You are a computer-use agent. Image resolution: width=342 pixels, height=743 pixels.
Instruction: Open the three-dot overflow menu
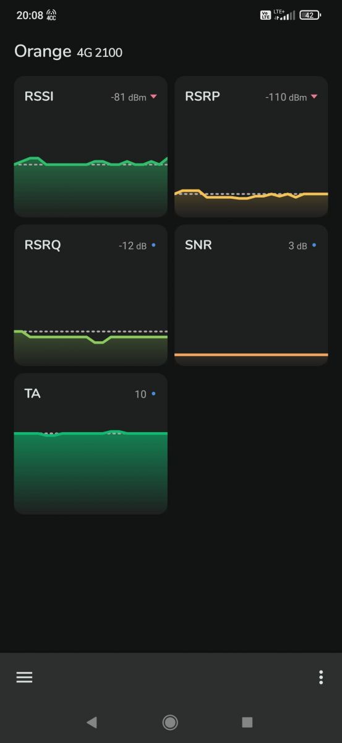(x=320, y=677)
